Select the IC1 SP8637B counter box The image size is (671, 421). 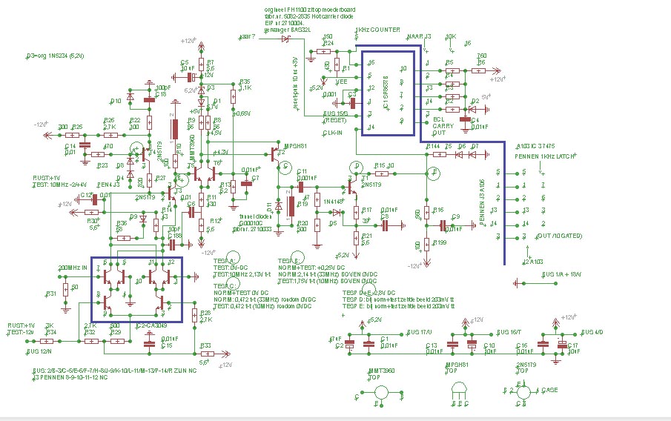[388, 93]
